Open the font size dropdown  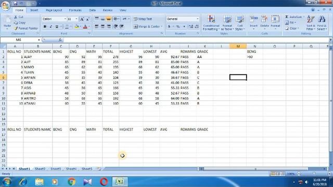[76, 19]
